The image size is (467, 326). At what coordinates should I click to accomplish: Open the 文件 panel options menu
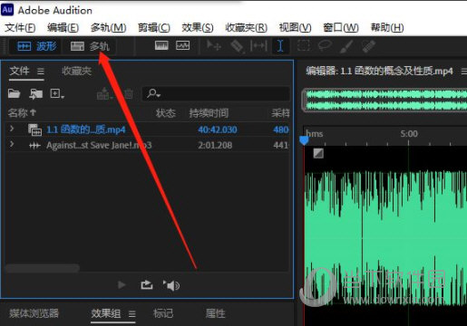(x=41, y=72)
